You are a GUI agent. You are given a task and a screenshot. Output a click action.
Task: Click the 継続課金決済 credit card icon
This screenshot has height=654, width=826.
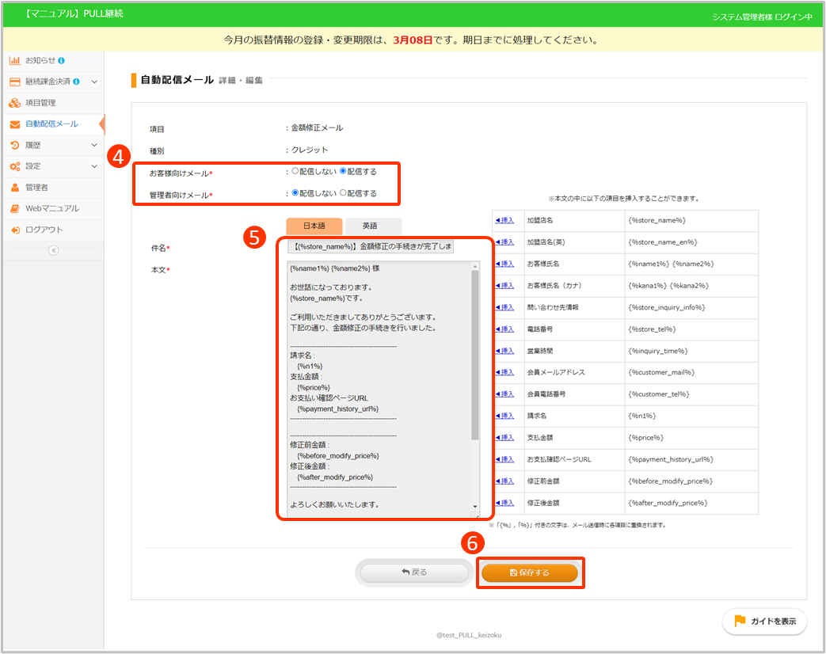(15, 82)
